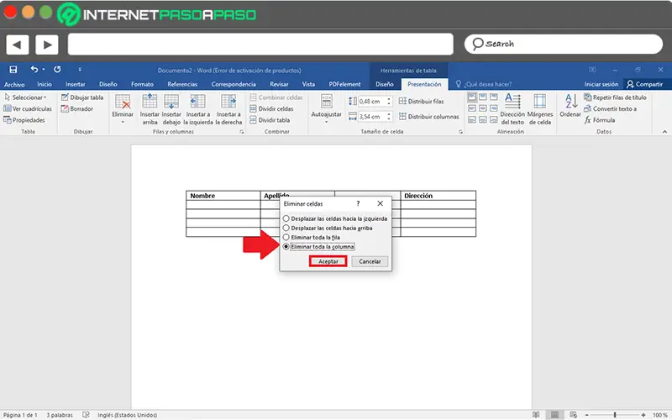This screenshot has width=672, height=420.
Task: Click help question mark in dialog
Action: coord(358,203)
